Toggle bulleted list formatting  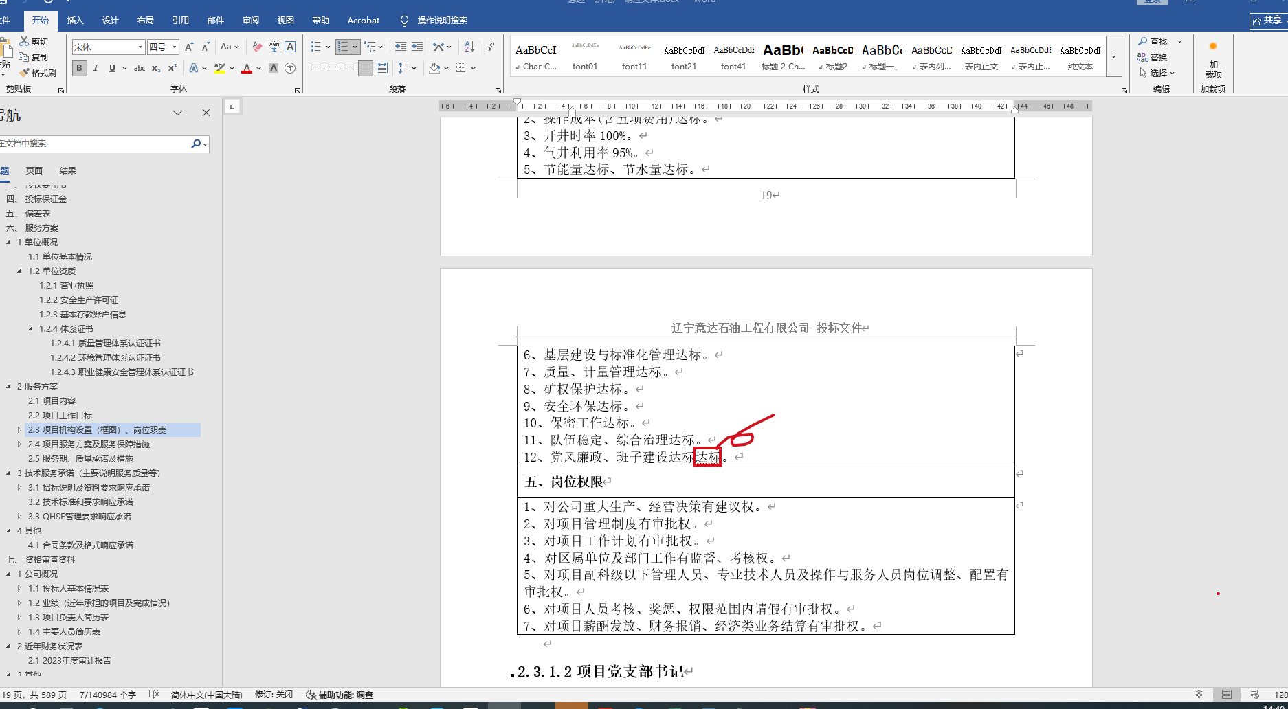click(x=316, y=47)
